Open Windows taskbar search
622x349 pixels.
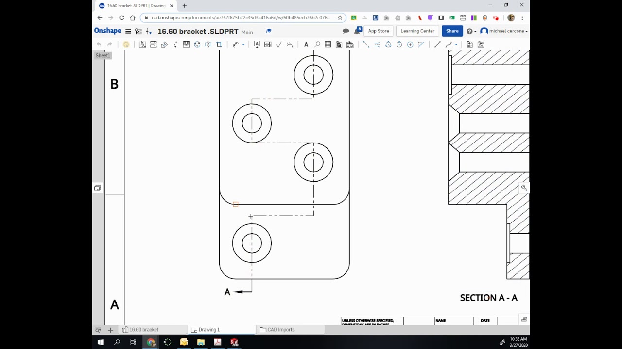[x=117, y=342]
